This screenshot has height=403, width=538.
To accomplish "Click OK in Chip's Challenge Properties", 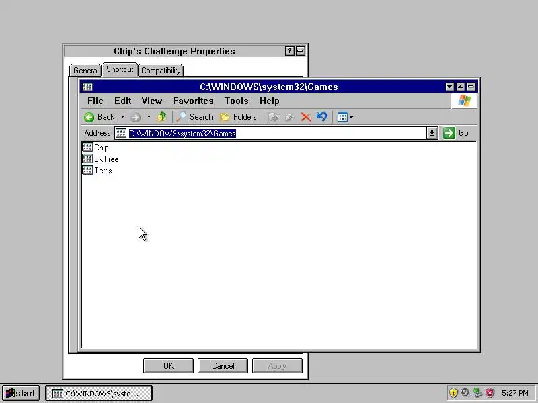I will pyautogui.click(x=168, y=365).
